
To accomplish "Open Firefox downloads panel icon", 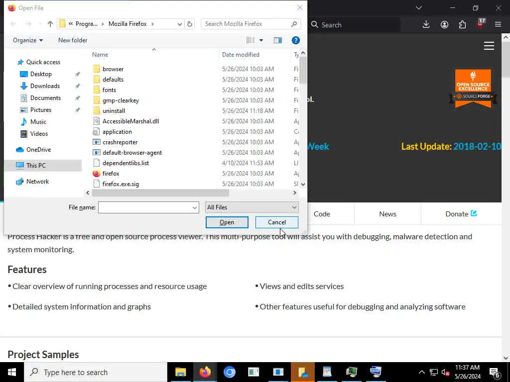I will point(426,25).
